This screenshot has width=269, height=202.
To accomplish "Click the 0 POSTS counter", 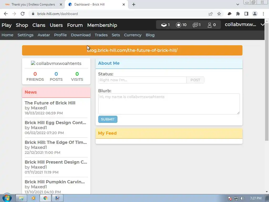I will click(x=56, y=77).
